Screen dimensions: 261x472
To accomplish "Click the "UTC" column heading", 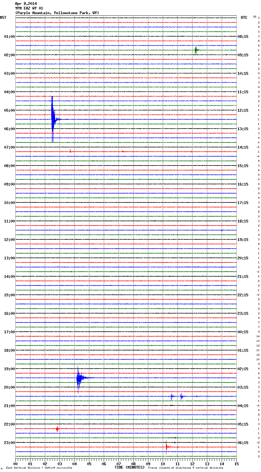I will pyautogui.click(x=244, y=18).
